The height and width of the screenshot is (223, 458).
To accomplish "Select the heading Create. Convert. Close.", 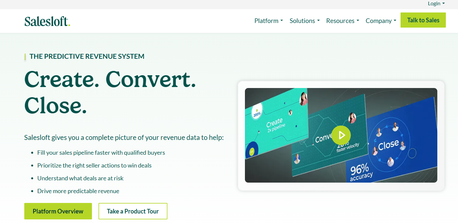I will (110, 92).
